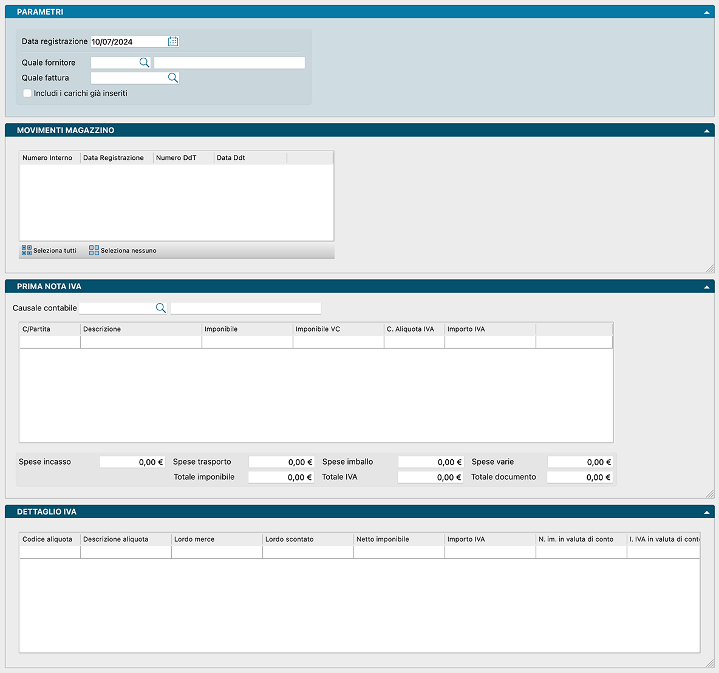The width and height of the screenshot is (719, 673).
Task: Click the Numero Interno column header
Action: point(49,158)
